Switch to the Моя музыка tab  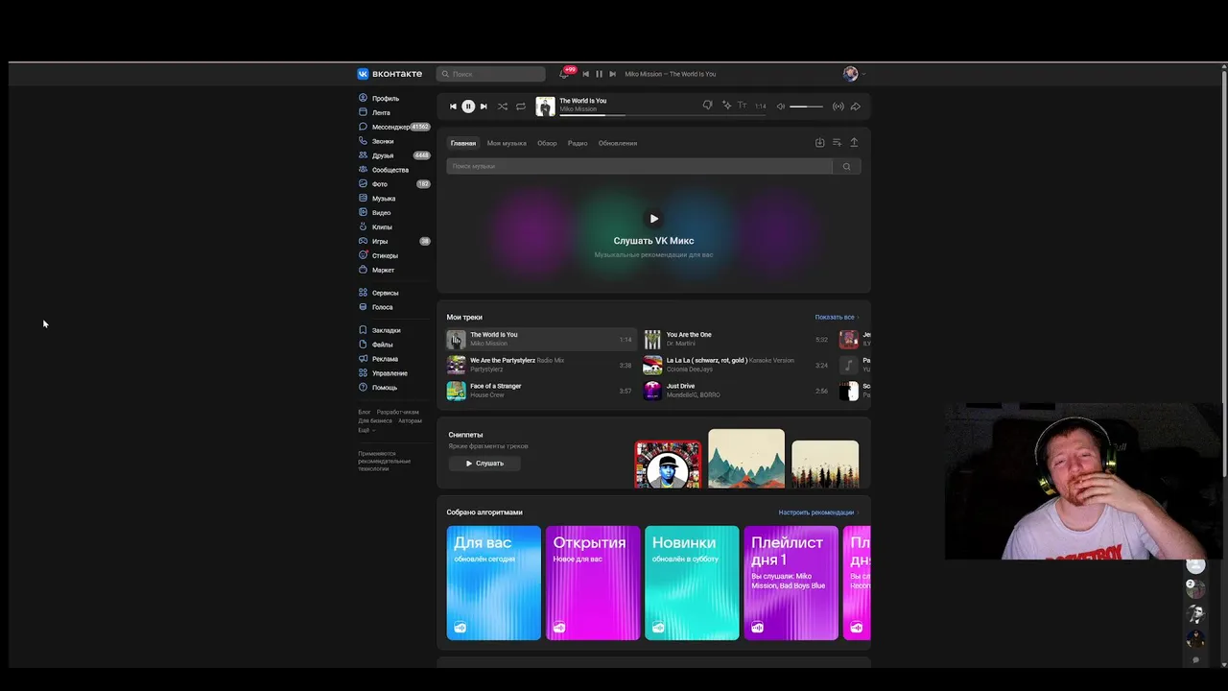(x=507, y=143)
